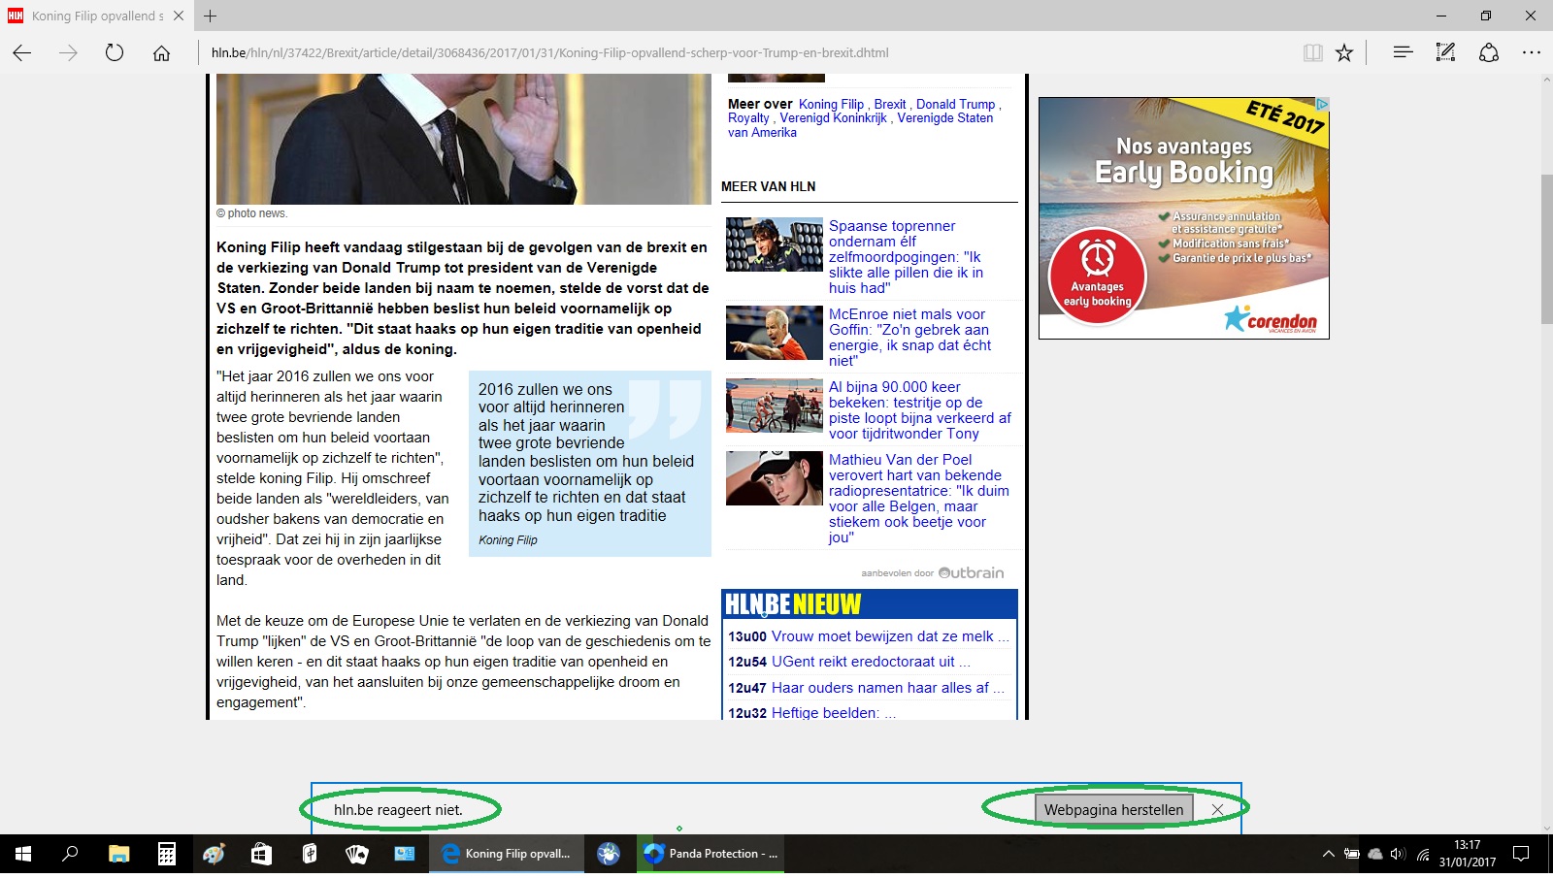Open File Explorer from the taskbar

(118, 854)
